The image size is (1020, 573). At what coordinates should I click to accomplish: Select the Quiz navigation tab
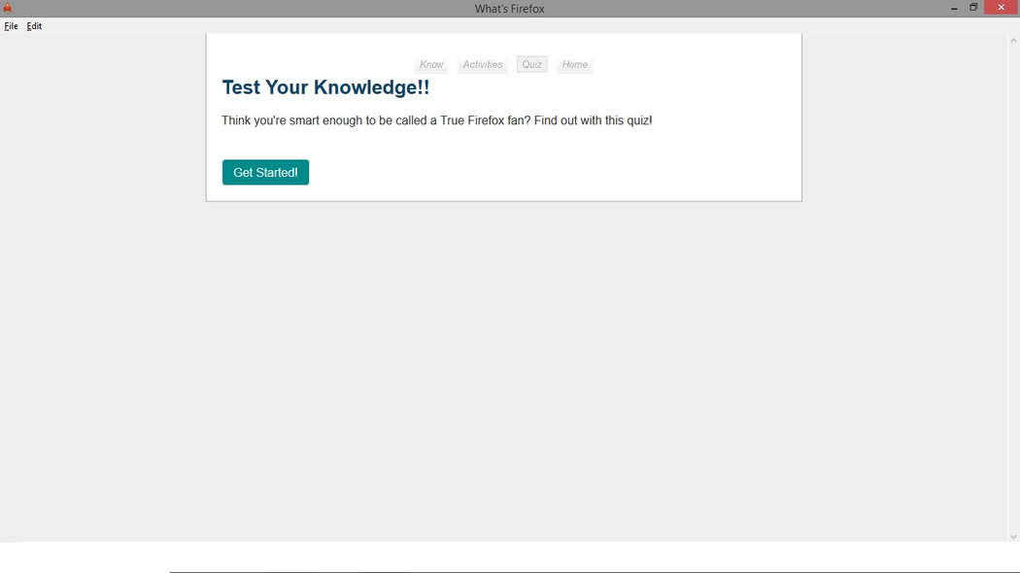531,65
